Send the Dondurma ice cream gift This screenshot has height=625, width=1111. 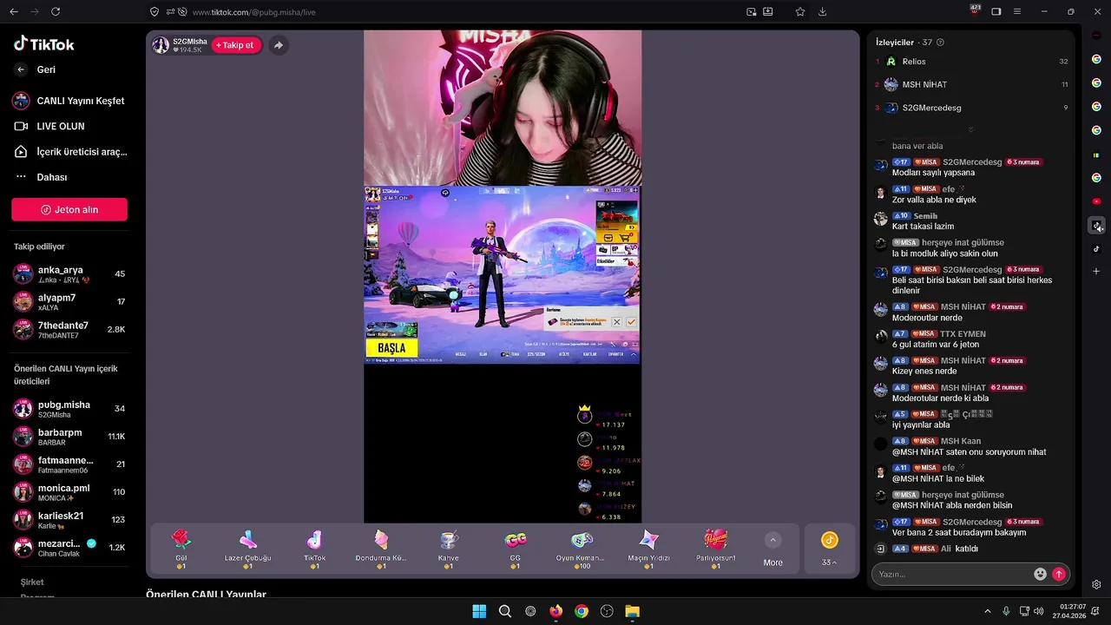click(x=381, y=549)
